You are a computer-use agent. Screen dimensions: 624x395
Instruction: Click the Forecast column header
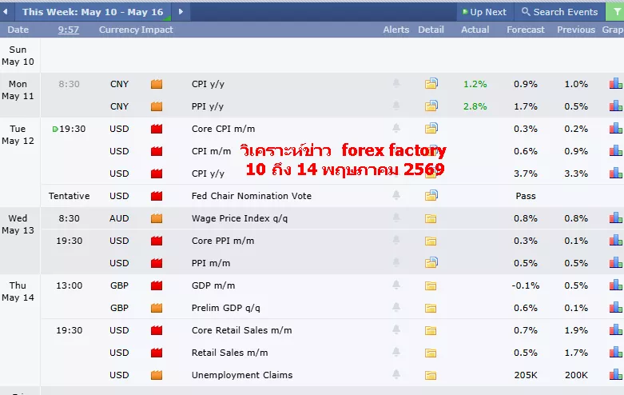tap(525, 30)
